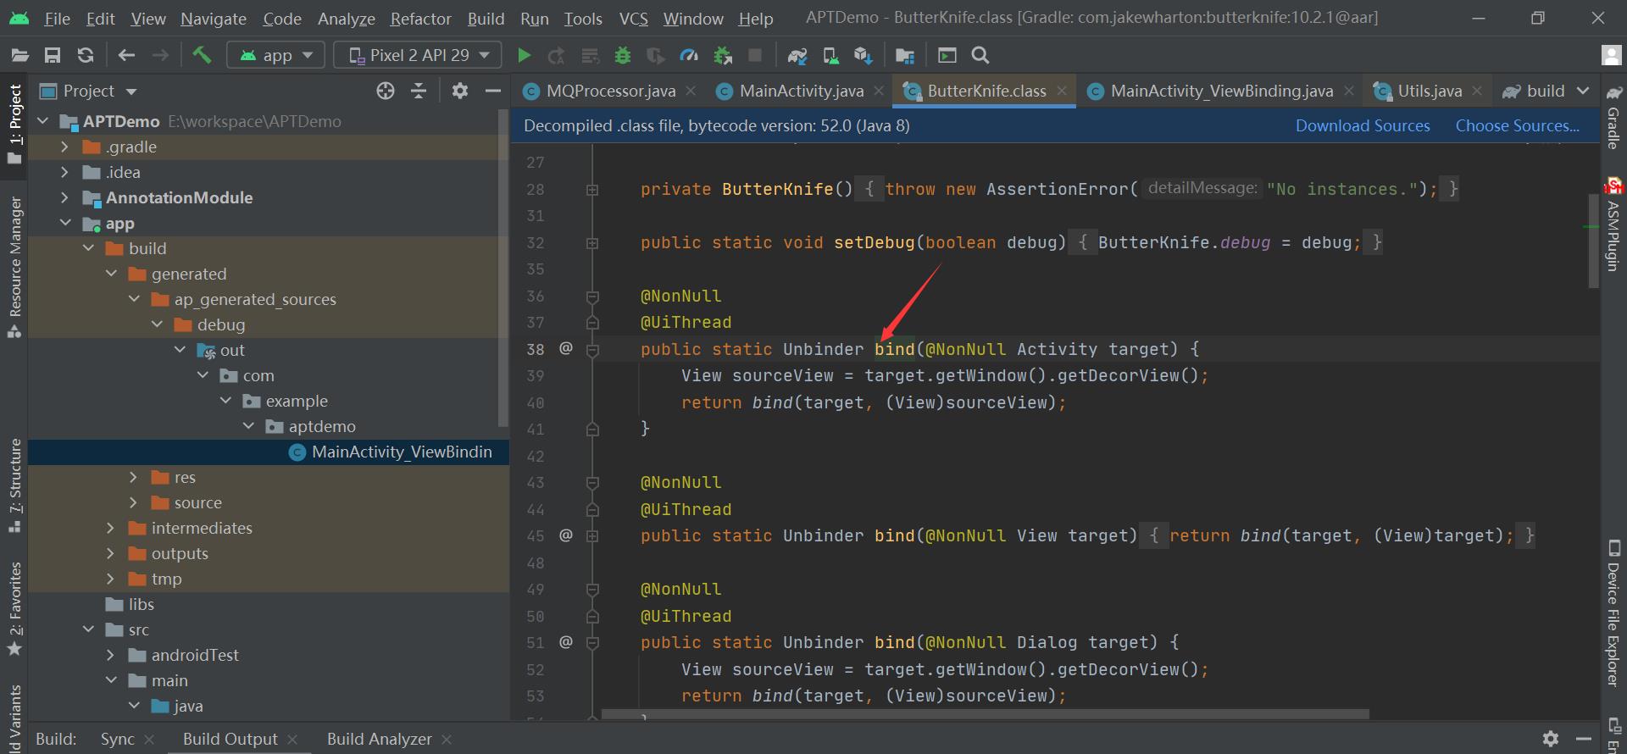
Task: Open the Refactor menu
Action: [420, 19]
